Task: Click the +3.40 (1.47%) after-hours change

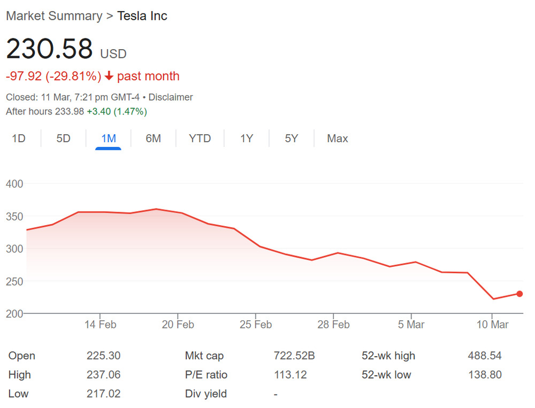Action: [x=117, y=112]
